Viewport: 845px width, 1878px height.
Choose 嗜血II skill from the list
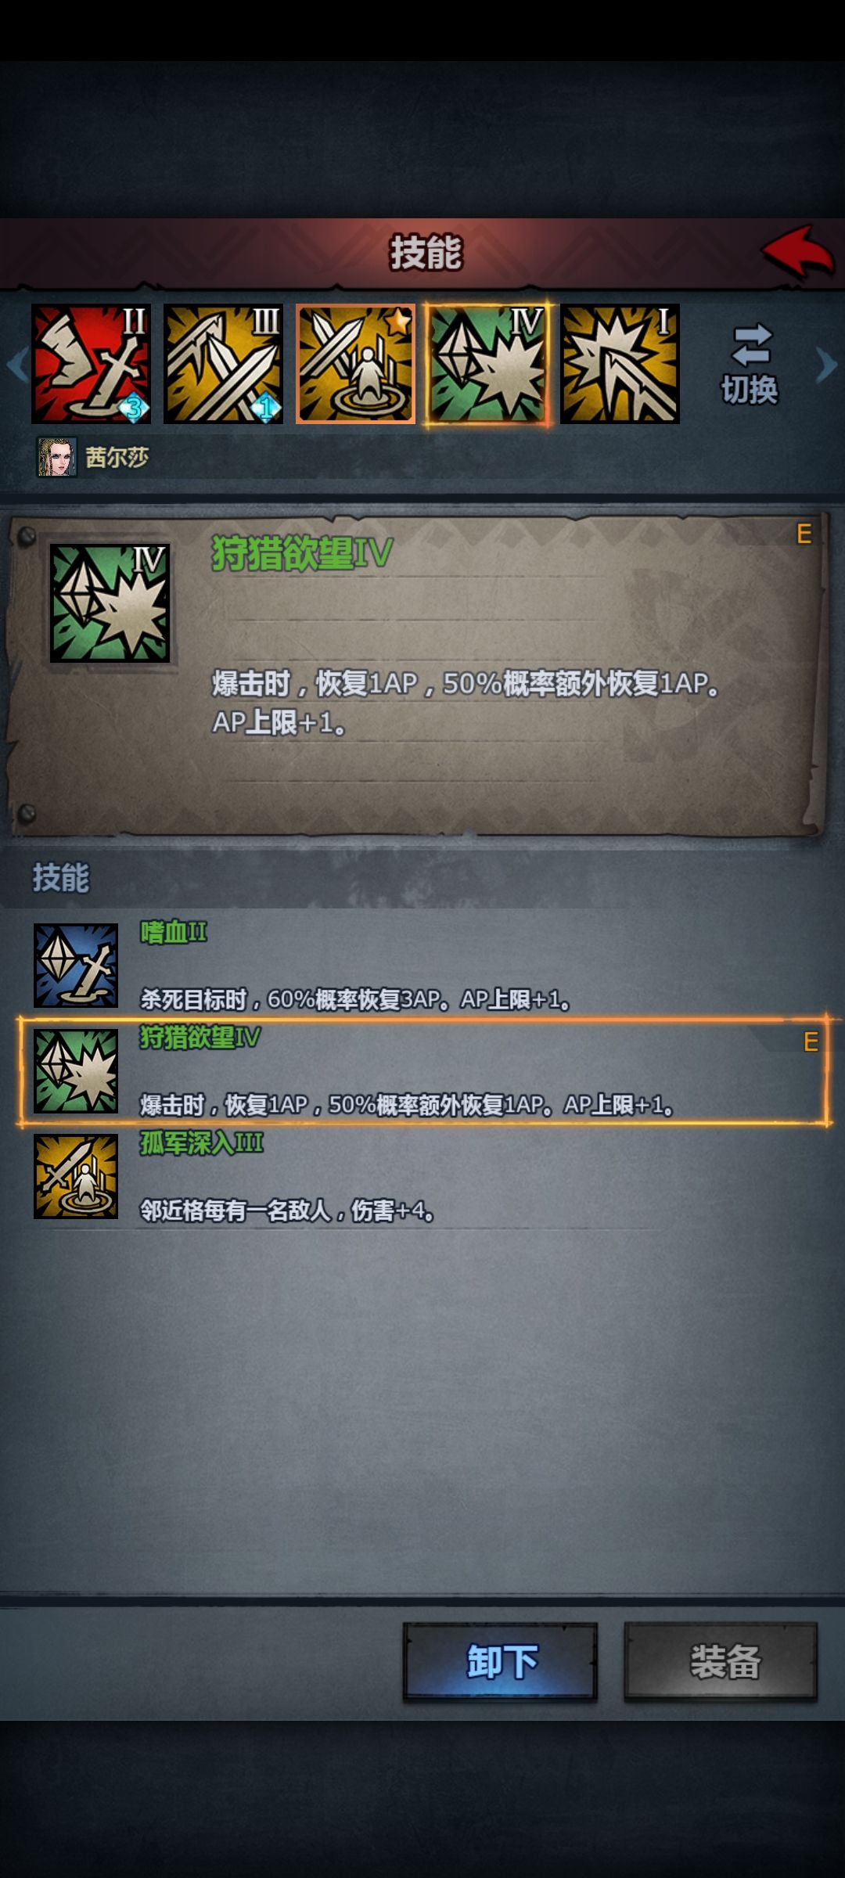coord(422,966)
